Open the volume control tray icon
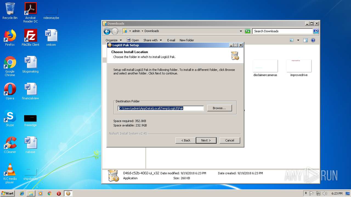The height and width of the screenshot is (197, 351). [325, 193]
